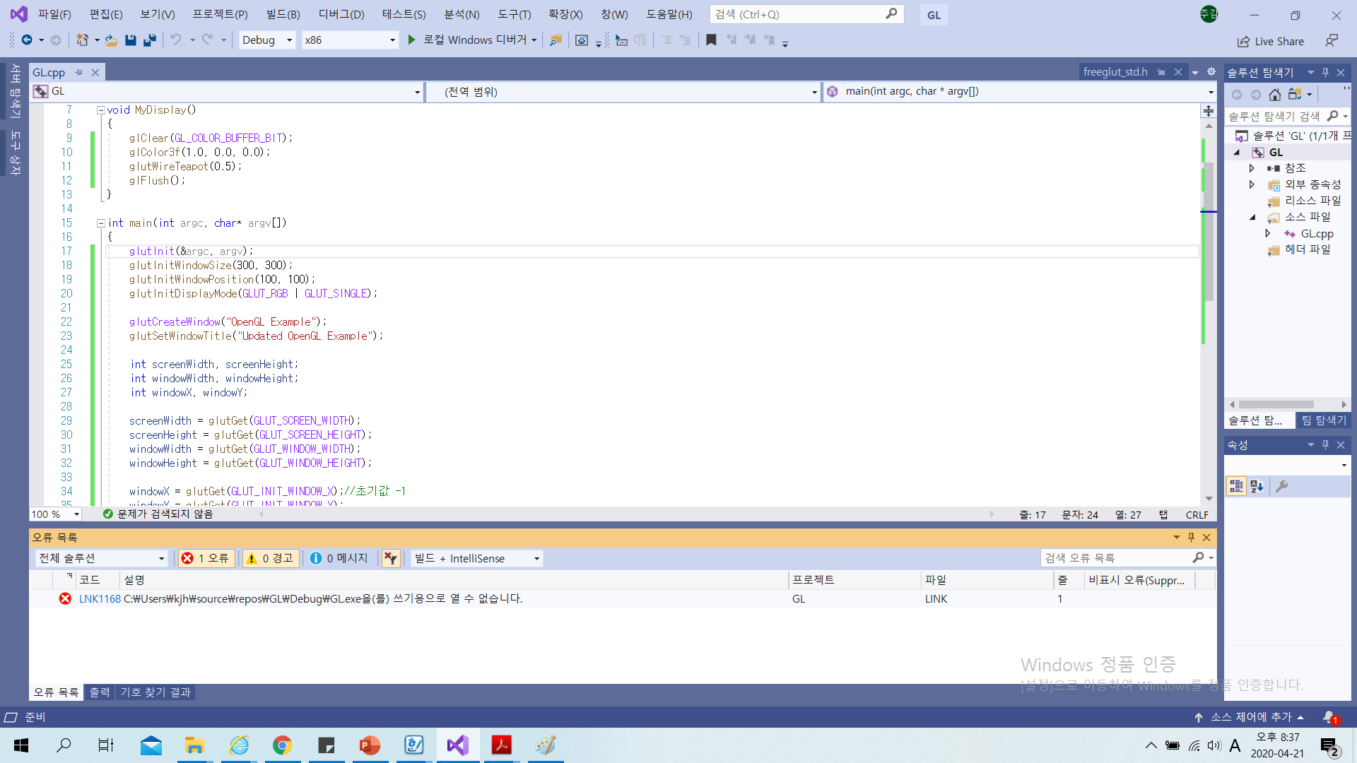This screenshot has height=763, width=1357.
Task: Open the x86 platform dropdown
Action: pyautogui.click(x=349, y=40)
